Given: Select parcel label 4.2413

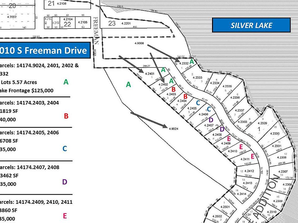Looking at the screenshot, I should click(x=247, y=183).
